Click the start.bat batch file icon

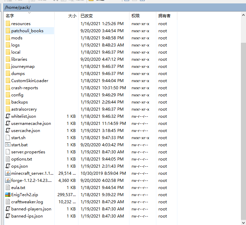tap(8, 145)
